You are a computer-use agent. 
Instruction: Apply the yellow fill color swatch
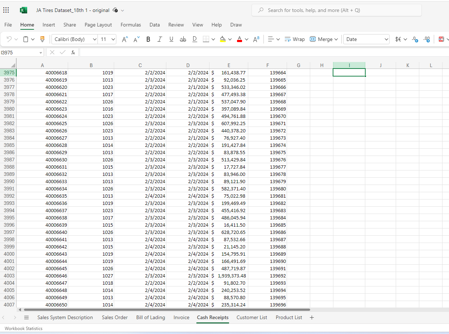point(223,39)
